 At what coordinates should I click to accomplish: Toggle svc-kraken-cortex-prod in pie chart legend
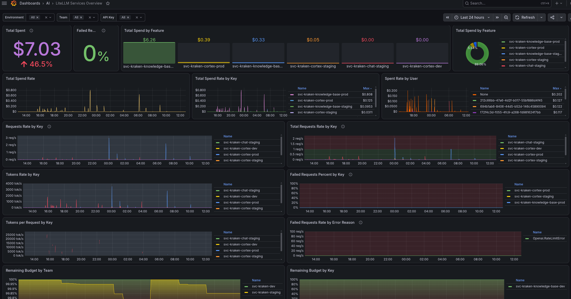tap(527, 48)
